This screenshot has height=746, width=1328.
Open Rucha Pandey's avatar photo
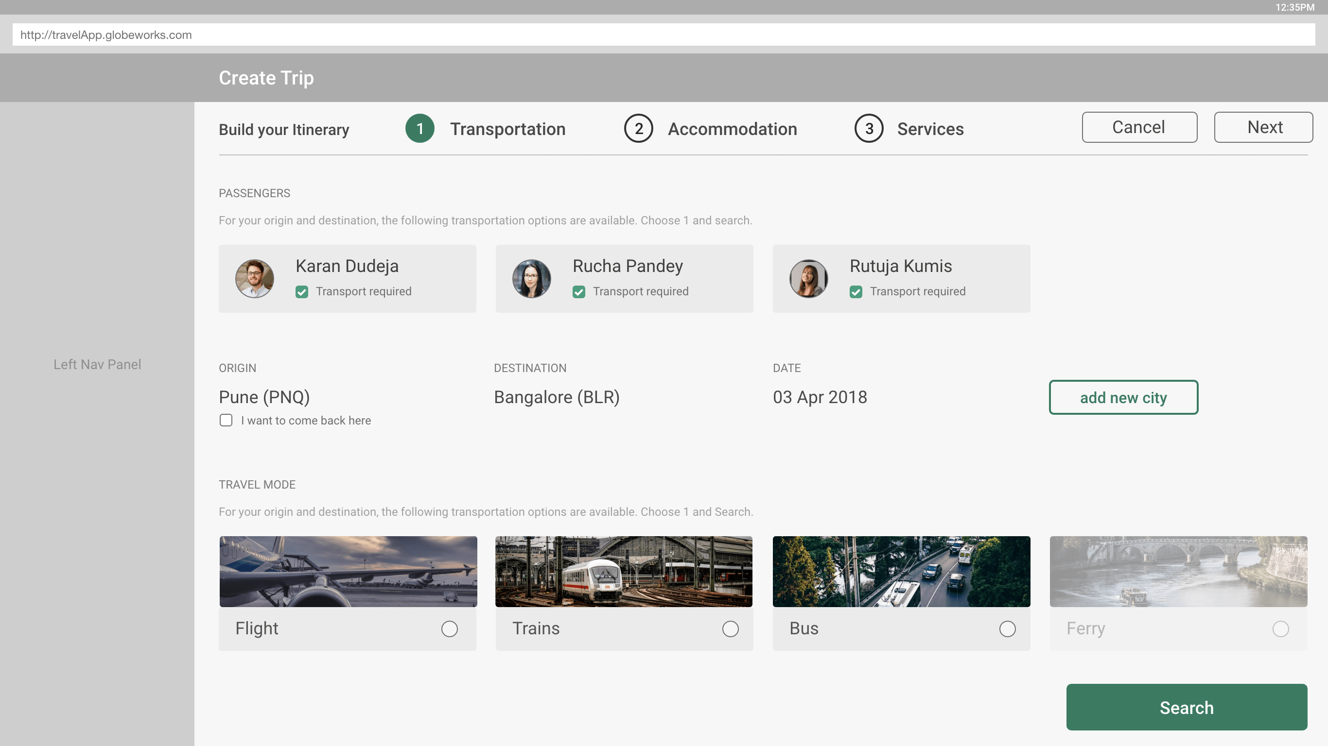[x=531, y=278]
